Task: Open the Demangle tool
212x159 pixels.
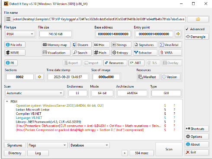Action: coord(197,37)
